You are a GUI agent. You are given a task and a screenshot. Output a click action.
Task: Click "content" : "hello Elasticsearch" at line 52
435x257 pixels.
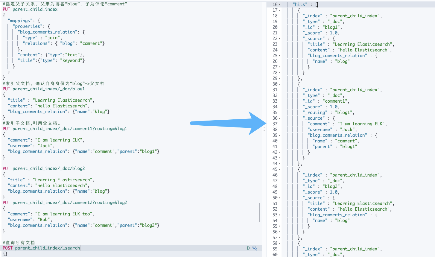click(x=350, y=209)
